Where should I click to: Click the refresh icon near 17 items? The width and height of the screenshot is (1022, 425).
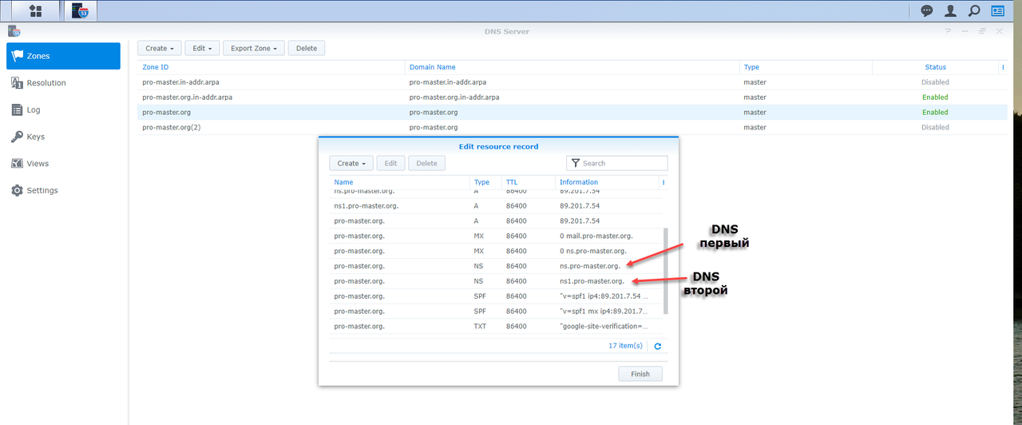[658, 346]
